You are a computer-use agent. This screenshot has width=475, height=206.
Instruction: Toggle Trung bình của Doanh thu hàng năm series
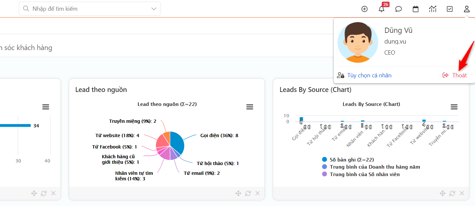375,167
